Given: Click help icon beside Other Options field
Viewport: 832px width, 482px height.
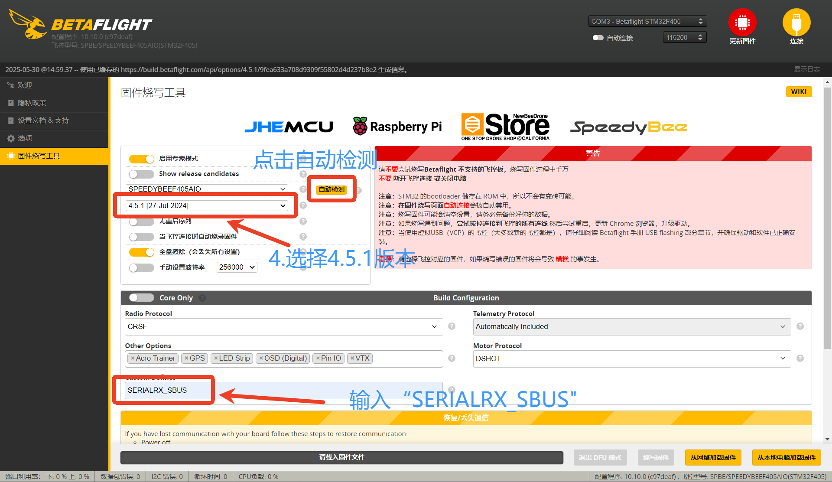Looking at the screenshot, I should 452,358.
